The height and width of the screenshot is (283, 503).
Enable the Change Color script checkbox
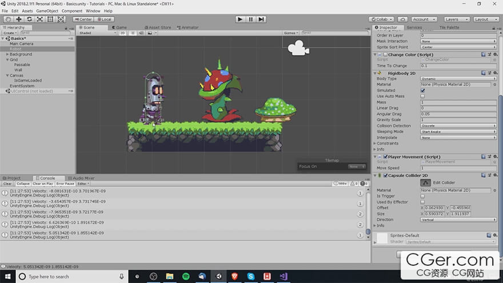pos(385,54)
